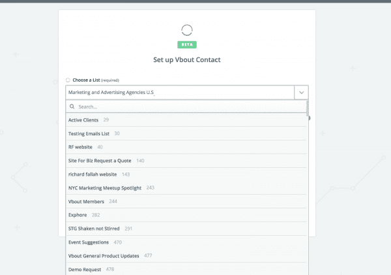Select the Testing Emails List option
Viewport: 391px width, 275px height.
tap(186, 133)
